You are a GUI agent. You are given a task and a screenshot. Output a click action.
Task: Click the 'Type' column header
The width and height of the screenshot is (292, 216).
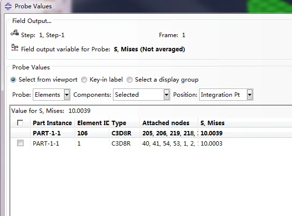125,123
